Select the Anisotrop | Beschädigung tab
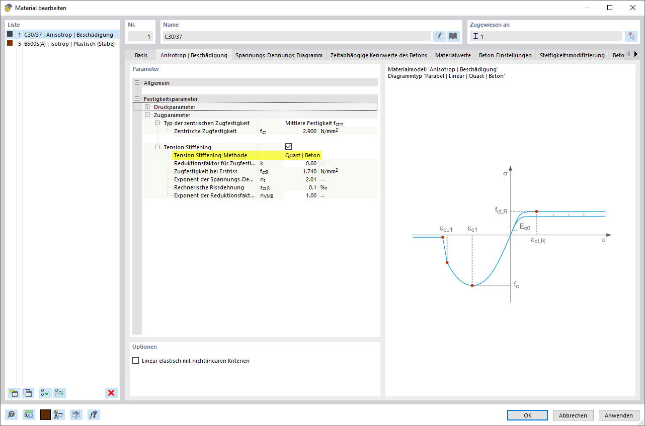The height and width of the screenshot is (426, 645). click(194, 55)
